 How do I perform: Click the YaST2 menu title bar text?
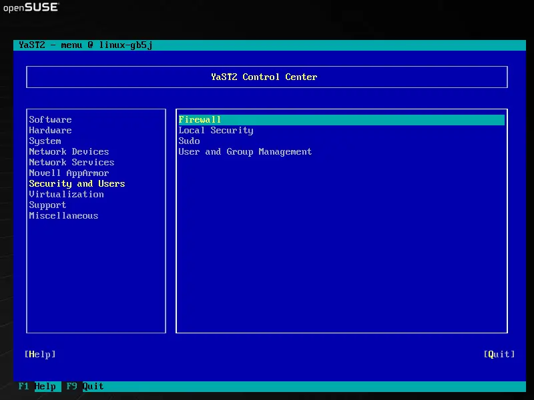85,45
